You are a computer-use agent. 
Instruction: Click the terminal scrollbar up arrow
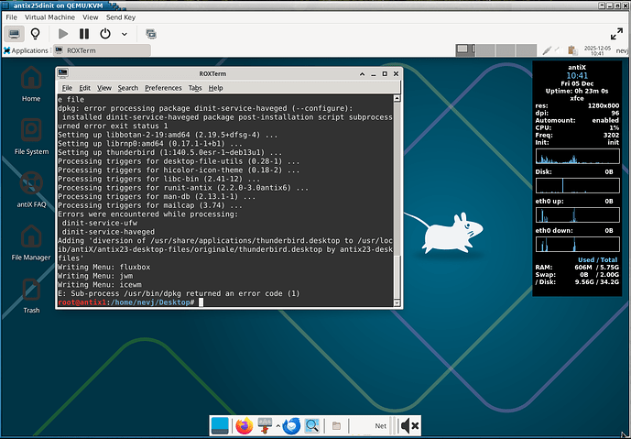[x=397, y=98]
